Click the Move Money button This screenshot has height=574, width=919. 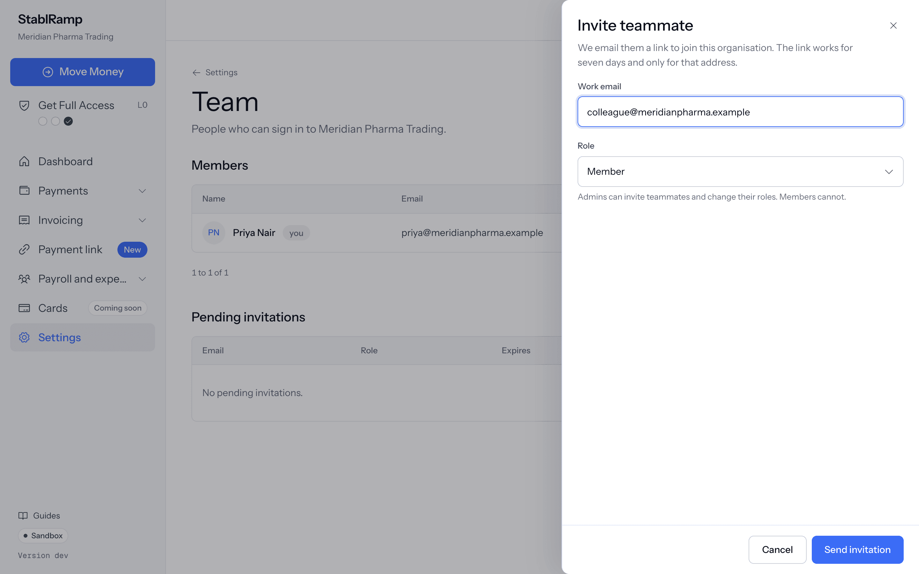pyautogui.click(x=82, y=72)
